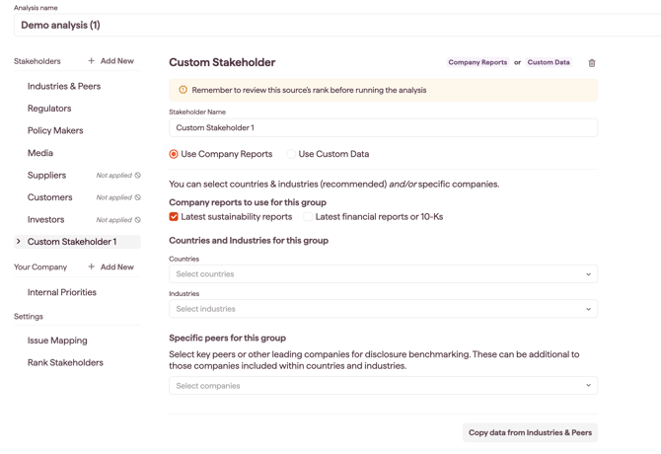This screenshot has width=661, height=454.
Task: Open Customers in sidebar
Action: pyautogui.click(x=49, y=197)
